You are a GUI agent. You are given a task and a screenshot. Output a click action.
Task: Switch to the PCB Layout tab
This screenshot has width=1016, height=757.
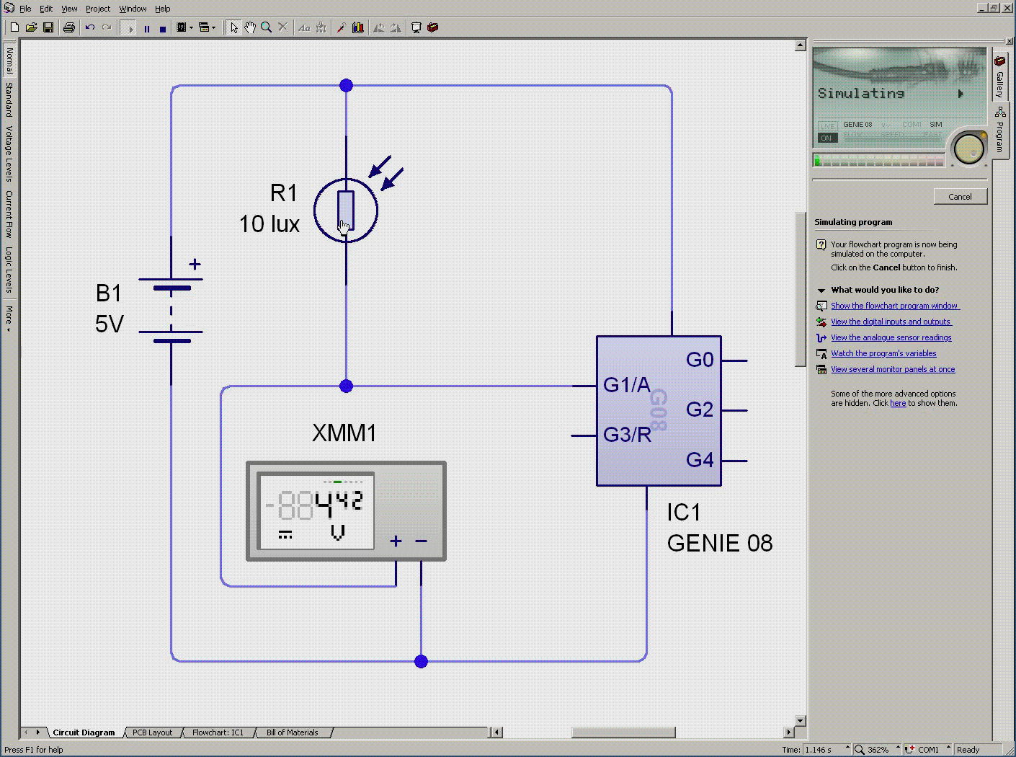(152, 732)
